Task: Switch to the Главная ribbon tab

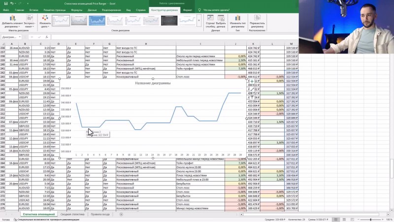Action: [19, 10]
